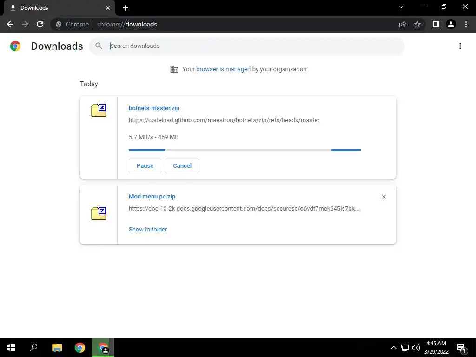Open the taskbar clock and date
476x357 pixels.
click(436, 348)
